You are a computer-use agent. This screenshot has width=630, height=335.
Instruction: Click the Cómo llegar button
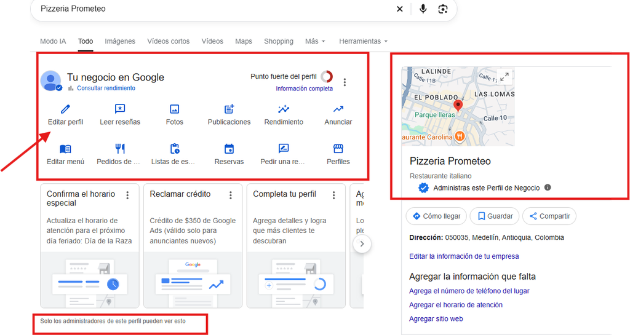click(436, 216)
